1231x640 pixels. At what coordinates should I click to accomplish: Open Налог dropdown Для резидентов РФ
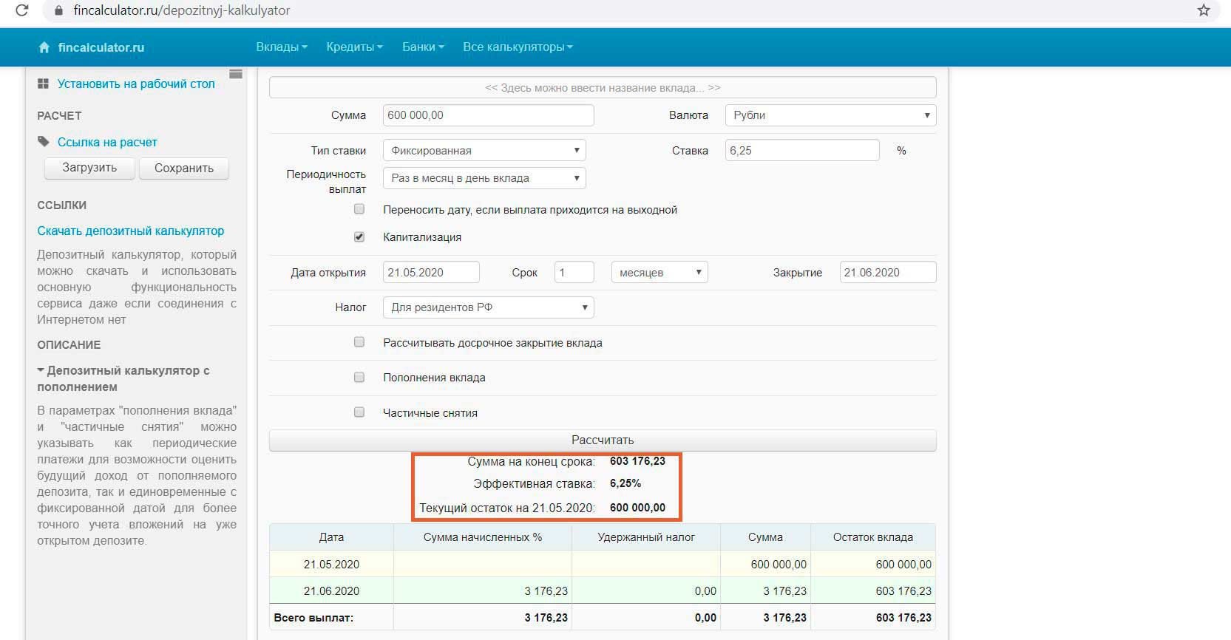[x=489, y=307]
